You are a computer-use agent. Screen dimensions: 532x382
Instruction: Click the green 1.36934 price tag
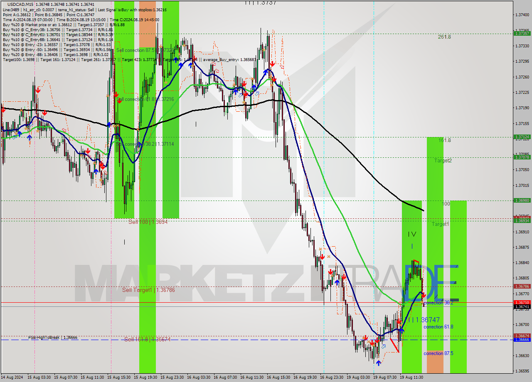click(522, 220)
